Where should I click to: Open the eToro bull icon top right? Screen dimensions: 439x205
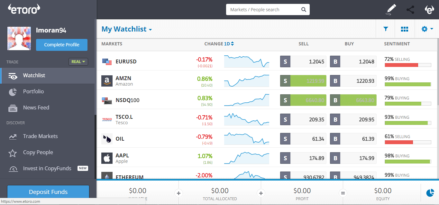coord(429,10)
